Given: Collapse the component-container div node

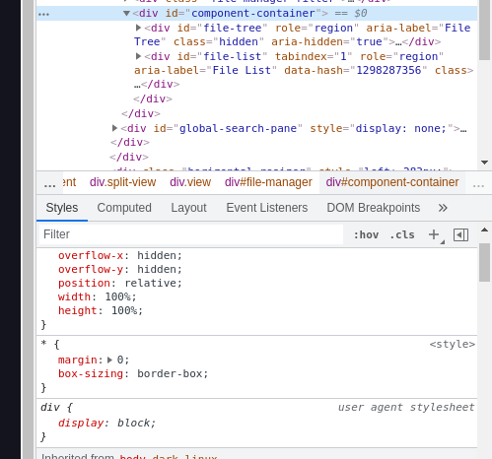Looking at the screenshot, I should [126, 14].
